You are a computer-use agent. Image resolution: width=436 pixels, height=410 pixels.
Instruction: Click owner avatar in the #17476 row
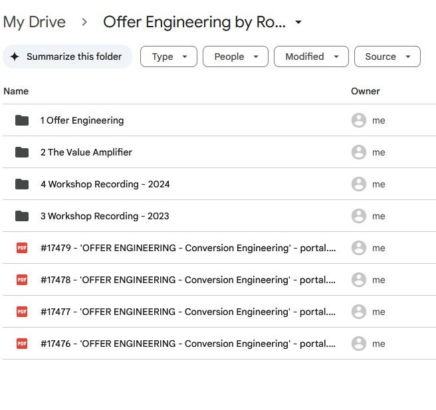pyautogui.click(x=359, y=344)
